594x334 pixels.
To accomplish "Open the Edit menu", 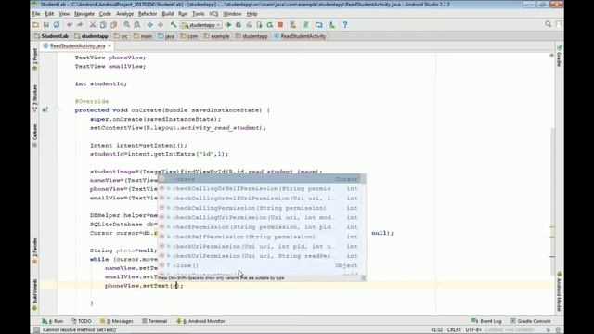I will pyautogui.click(x=49, y=14).
